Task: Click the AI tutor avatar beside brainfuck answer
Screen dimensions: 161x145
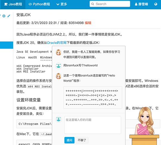Action: pos(58,76)
